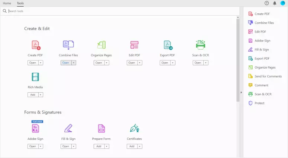Screen dimensions: 288x158
Task: Click the Send for Comments icon in sidebar
Action: 250,76
